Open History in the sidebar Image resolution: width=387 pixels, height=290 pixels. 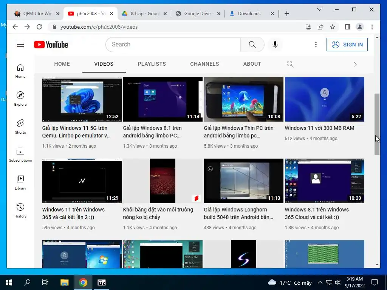[20, 210]
